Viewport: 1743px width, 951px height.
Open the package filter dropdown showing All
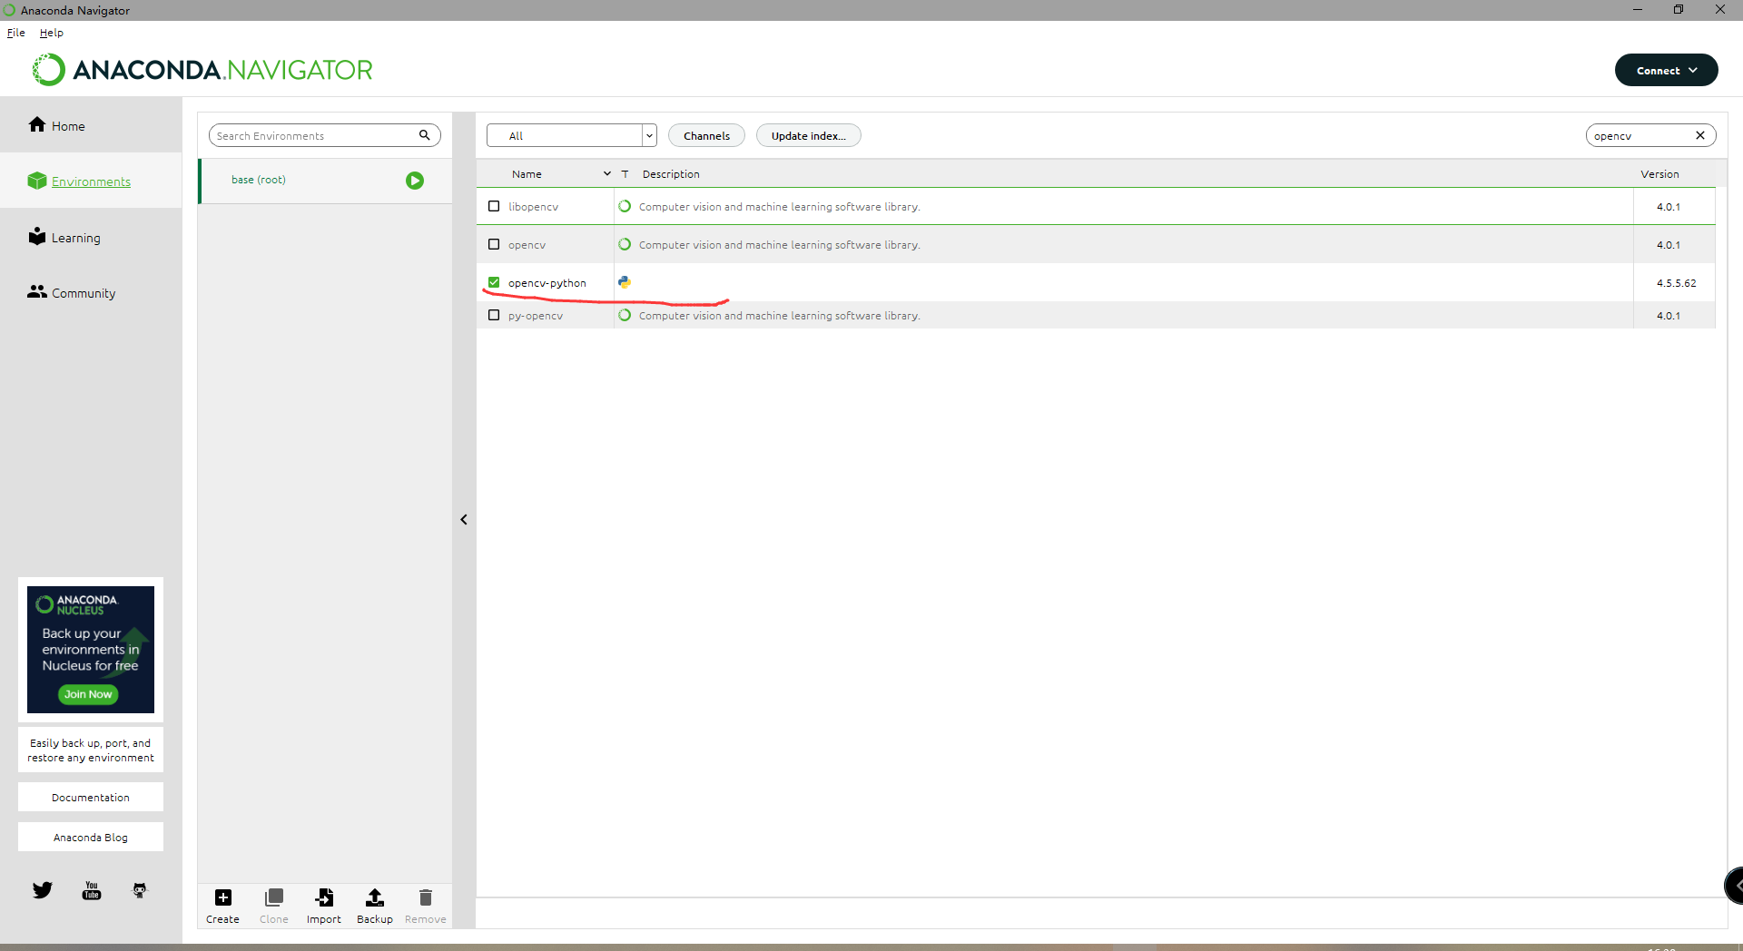coord(572,135)
